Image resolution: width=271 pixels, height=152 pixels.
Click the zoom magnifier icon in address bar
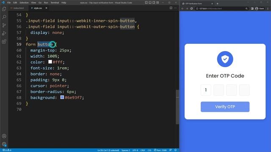(x=246, y=8)
